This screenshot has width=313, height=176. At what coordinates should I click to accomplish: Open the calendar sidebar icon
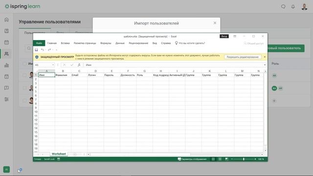coord(6,43)
